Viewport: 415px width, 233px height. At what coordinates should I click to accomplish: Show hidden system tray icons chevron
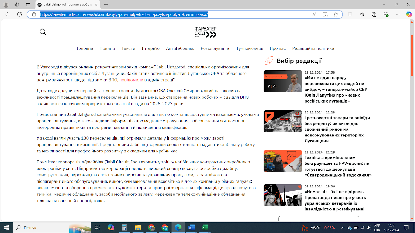(x=343, y=228)
